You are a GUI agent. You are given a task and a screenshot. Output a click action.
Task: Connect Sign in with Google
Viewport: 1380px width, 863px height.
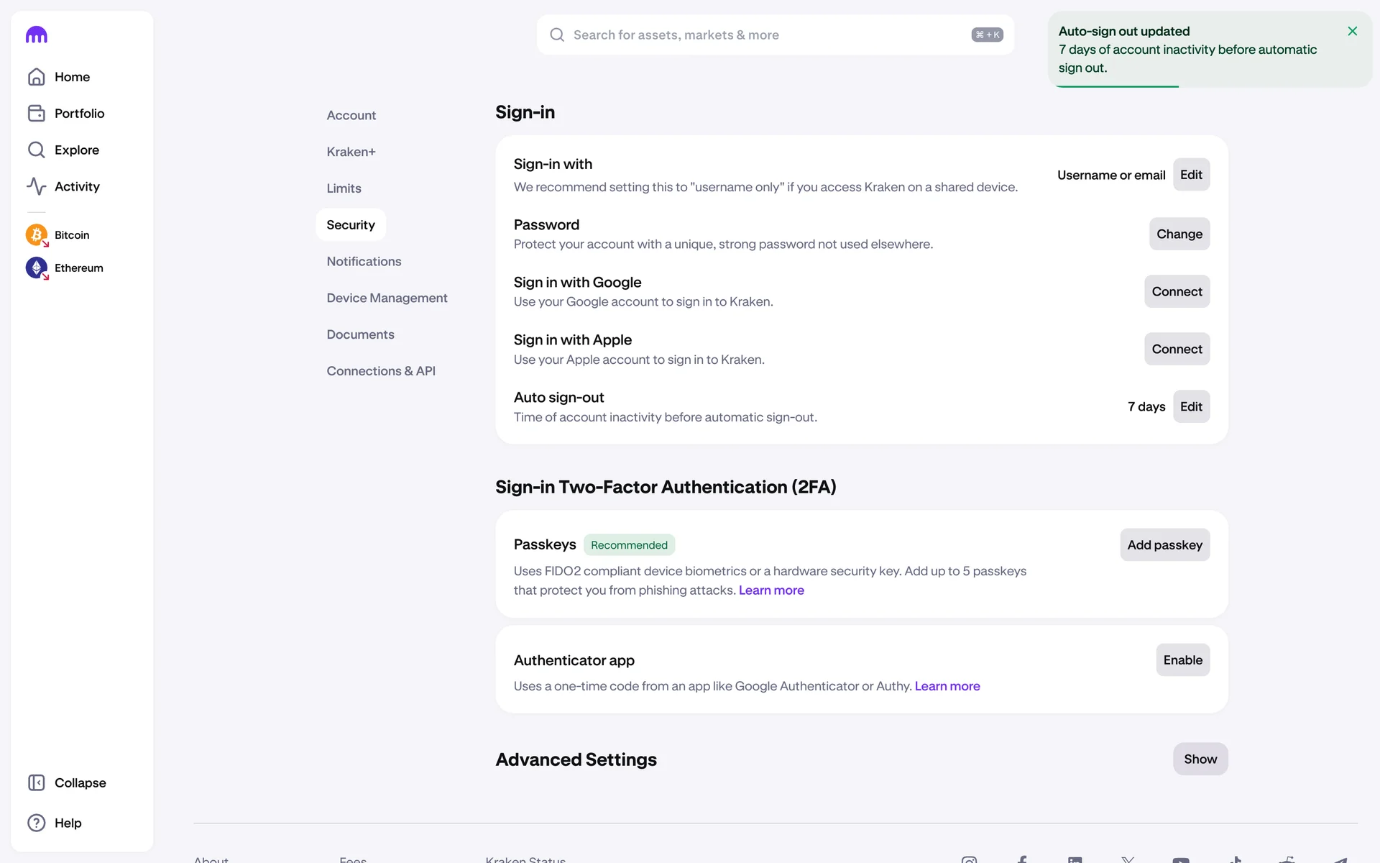click(1176, 291)
